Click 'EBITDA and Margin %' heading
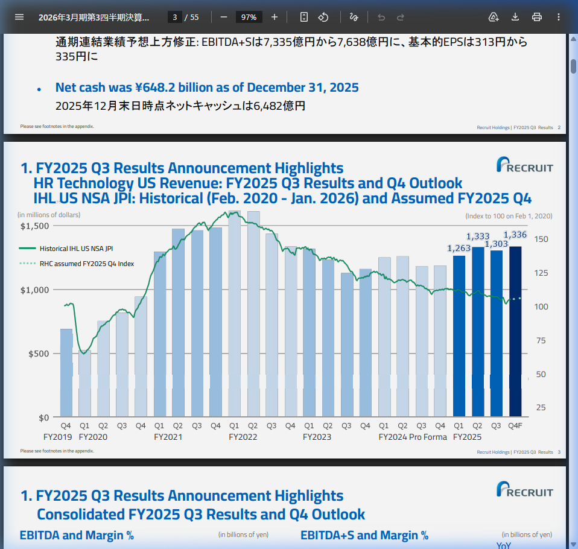Viewport: 578px width, 549px height. 77,535
